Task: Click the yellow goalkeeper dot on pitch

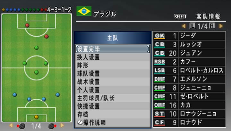Action: (x=36, y=117)
